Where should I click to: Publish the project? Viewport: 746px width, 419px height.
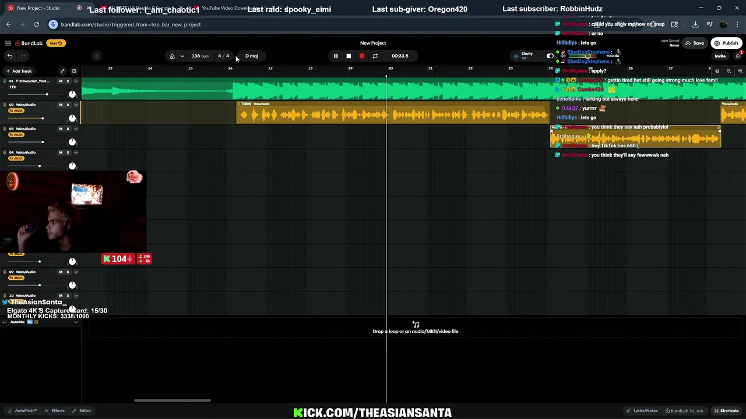coord(726,43)
